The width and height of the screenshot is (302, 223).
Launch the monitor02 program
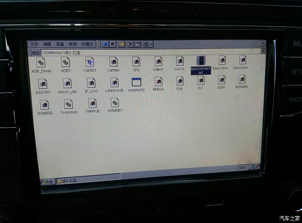point(136,84)
